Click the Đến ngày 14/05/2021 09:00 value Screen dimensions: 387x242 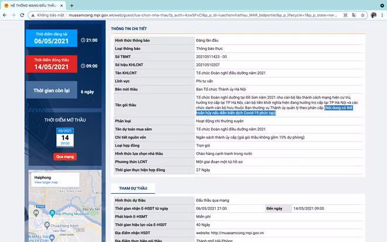coord(308,209)
